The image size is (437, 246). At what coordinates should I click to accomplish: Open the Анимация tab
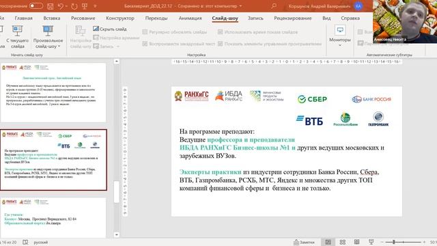(190, 18)
